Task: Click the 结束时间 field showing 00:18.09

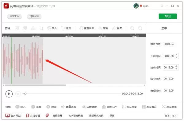Action: [171, 68]
